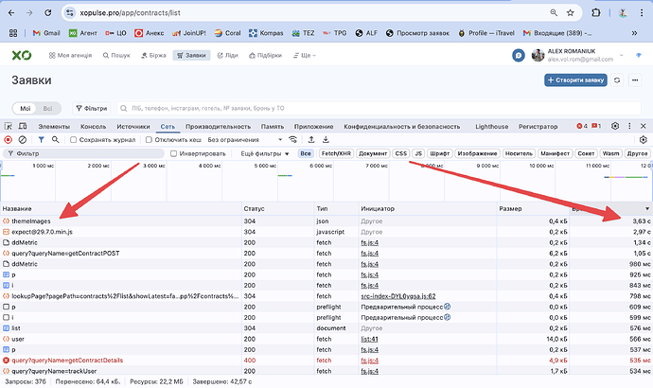Switch to the Элементы DevTools tab
The width and height of the screenshot is (653, 388).
tap(54, 127)
